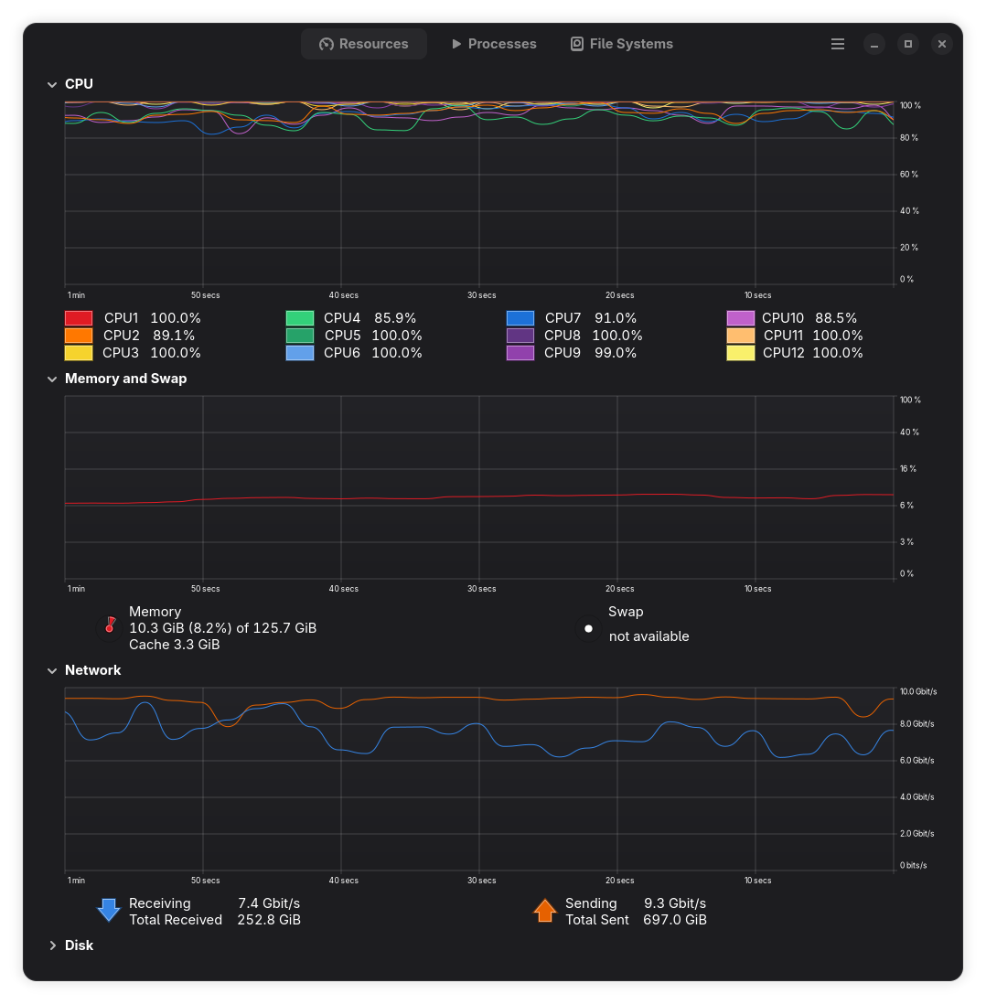Select the CPU10 pink color swatch
Image resolution: width=986 pixels, height=1004 pixels.
741,318
